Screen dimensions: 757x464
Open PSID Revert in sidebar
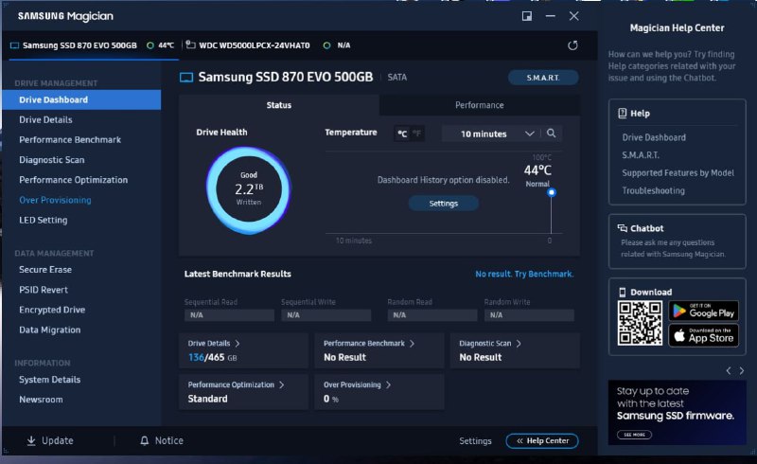[44, 290]
